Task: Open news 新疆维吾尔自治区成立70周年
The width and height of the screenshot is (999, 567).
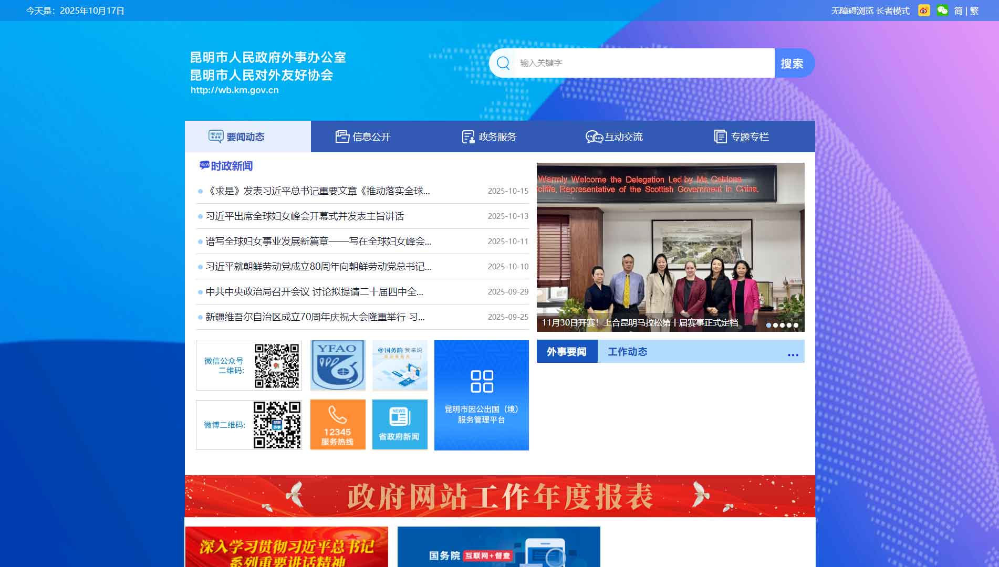Action: pos(315,317)
